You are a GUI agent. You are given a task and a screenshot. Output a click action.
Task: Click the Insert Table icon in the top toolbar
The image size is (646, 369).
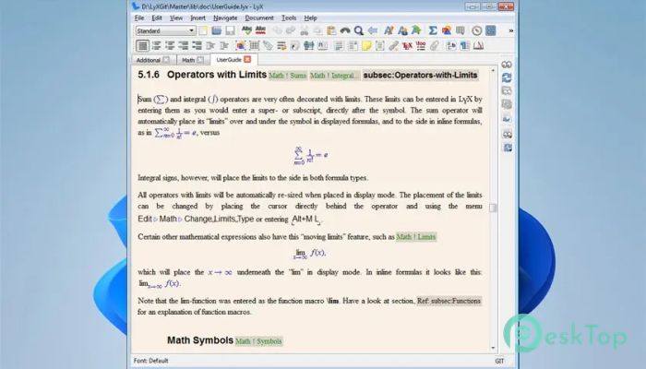(461, 30)
